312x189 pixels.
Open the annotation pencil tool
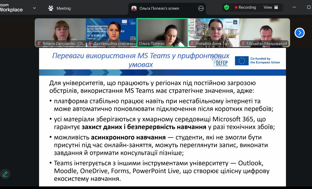coord(5,174)
